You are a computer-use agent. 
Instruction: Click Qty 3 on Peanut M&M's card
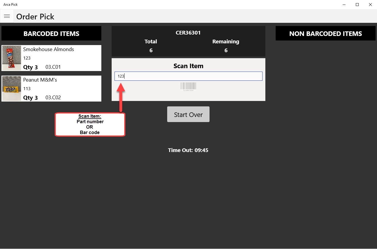tap(30, 98)
